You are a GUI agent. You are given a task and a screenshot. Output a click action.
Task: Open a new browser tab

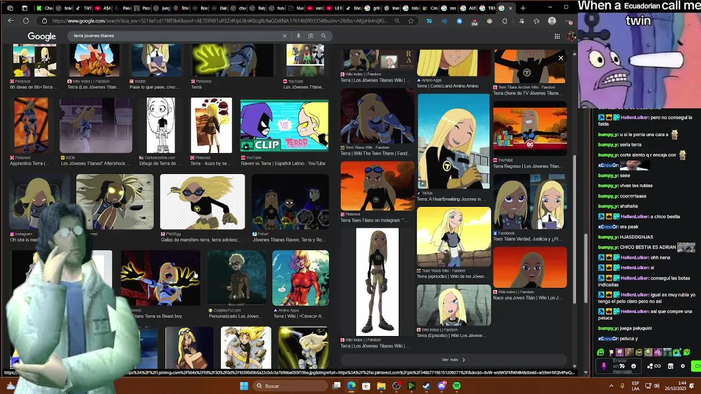[x=523, y=8]
